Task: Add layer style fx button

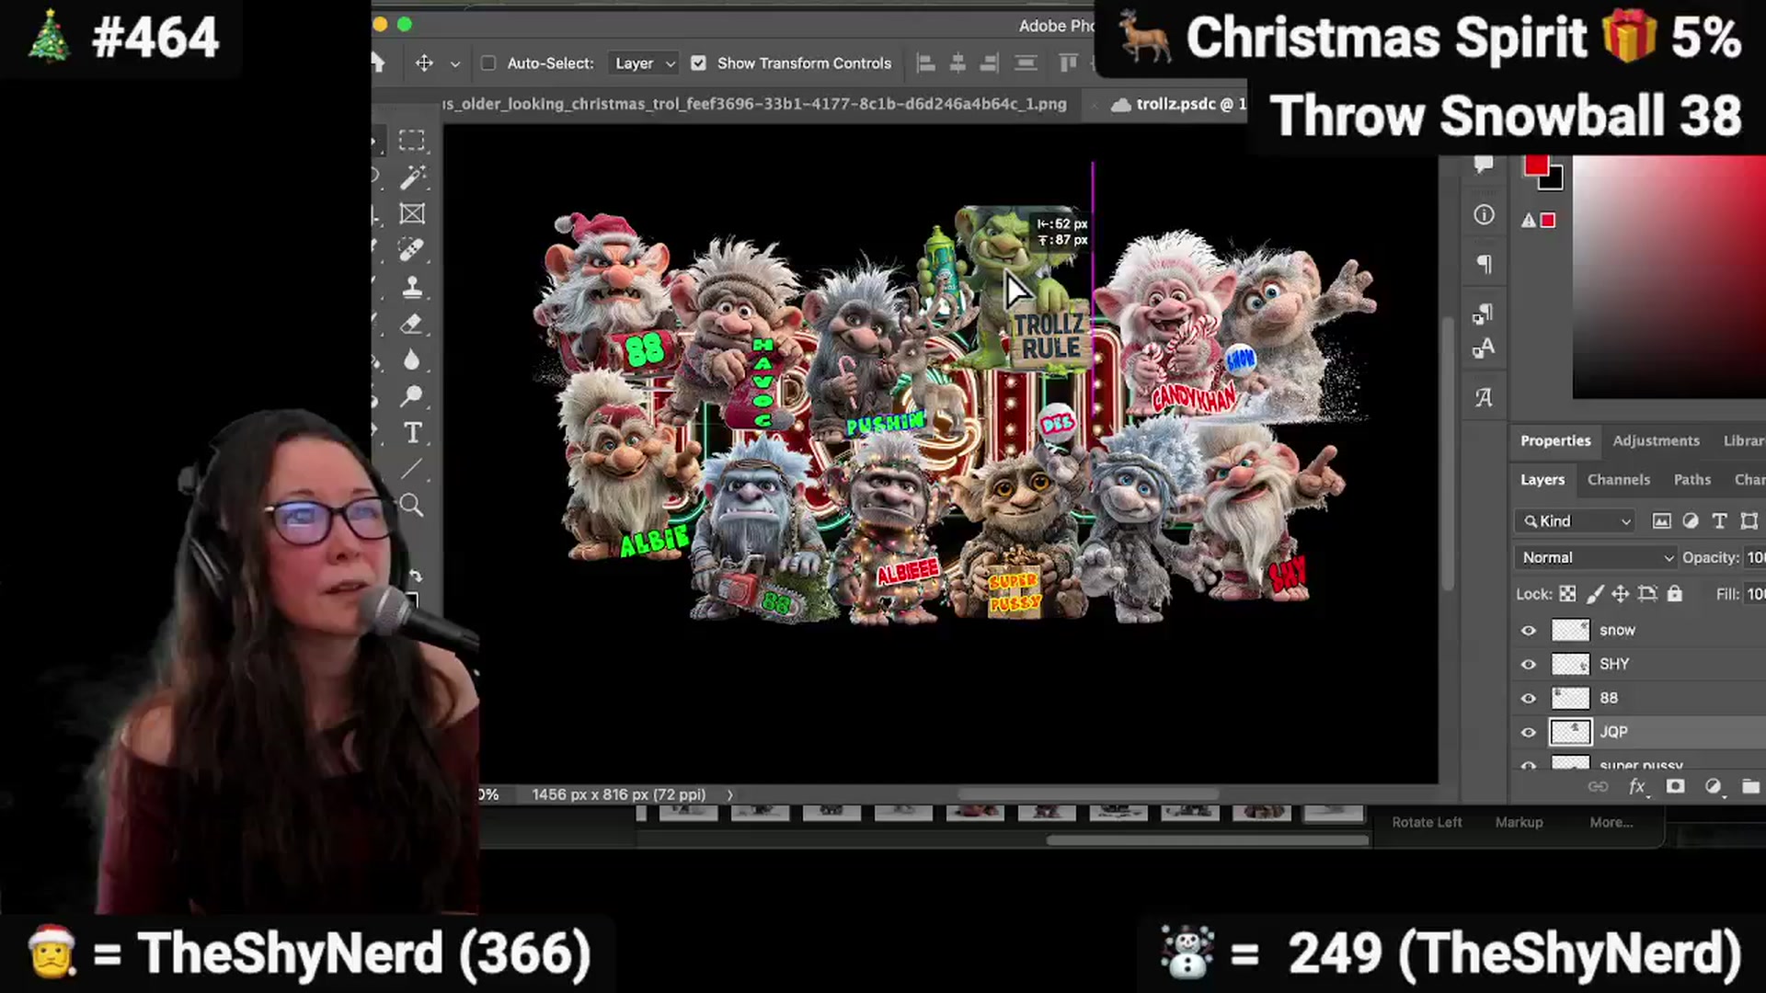Action: pos(1637,786)
